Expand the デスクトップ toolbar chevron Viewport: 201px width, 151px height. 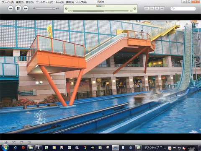(x=161, y=147)
